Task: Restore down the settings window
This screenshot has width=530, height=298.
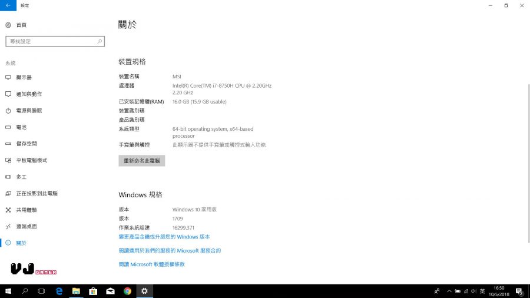Action: (506, 5)
